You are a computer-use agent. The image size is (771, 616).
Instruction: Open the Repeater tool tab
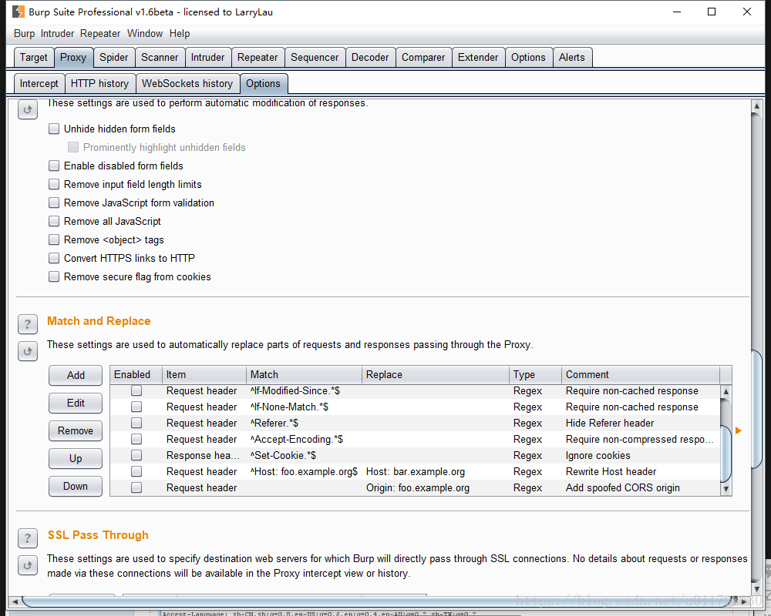[258, 58]
